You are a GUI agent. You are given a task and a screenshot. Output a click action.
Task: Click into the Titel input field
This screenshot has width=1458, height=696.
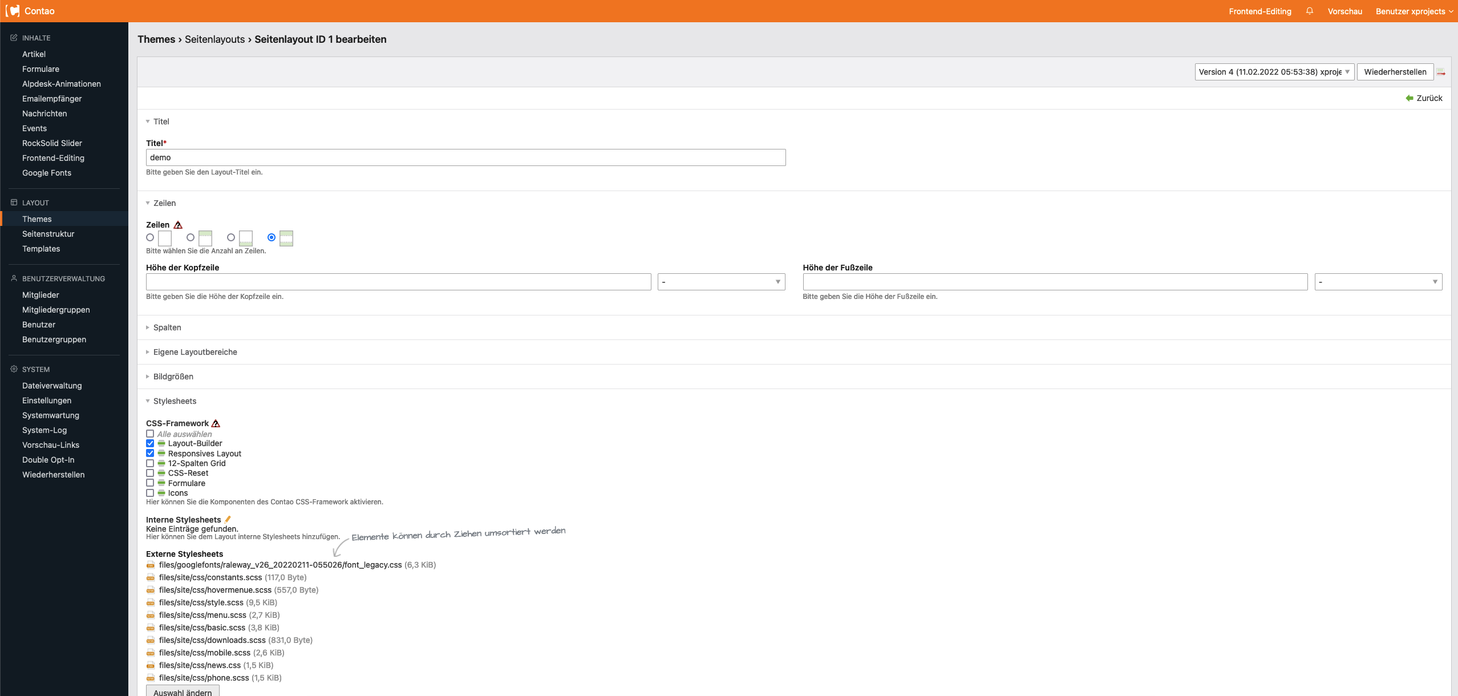(465, 157)
